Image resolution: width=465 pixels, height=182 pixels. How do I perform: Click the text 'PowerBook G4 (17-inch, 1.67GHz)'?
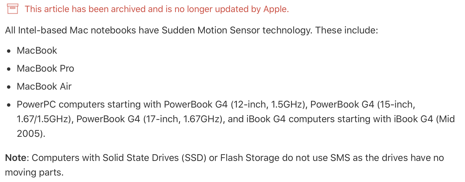[150, 119]
